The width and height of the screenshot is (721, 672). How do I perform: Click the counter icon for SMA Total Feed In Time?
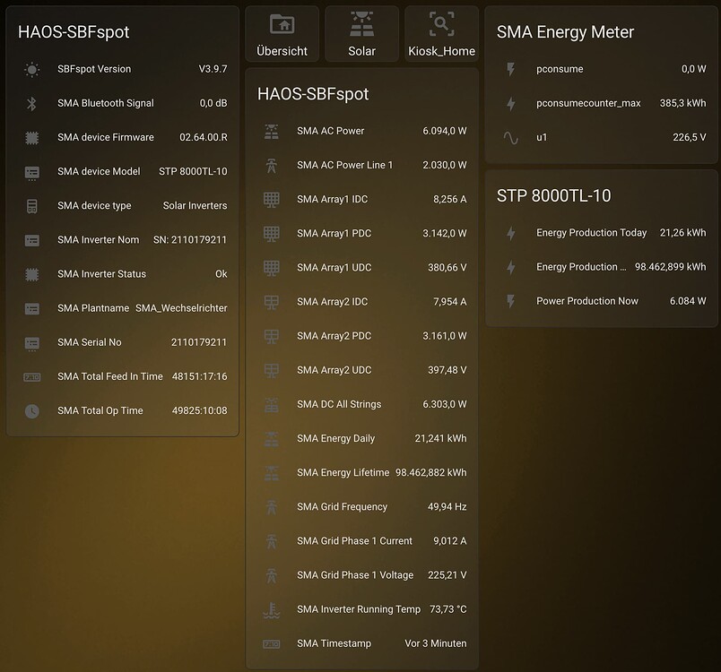pos(31,376)
